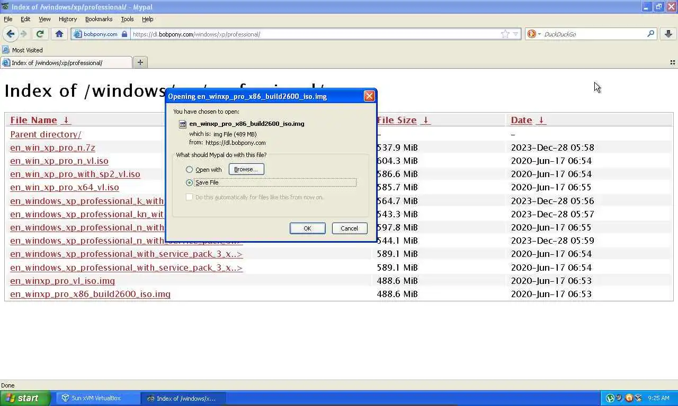Select the Save File radio button
The height and width of the screenshot is (406, 678).
[189, 182]
